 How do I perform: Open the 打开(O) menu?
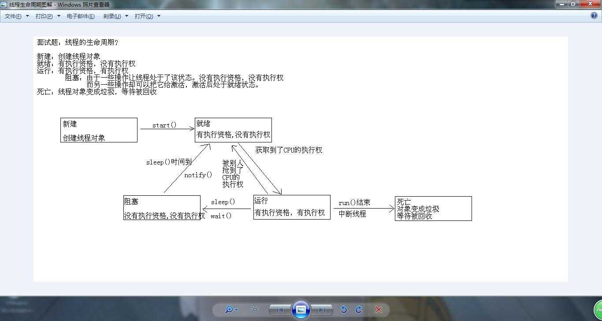tap(147, 16)
